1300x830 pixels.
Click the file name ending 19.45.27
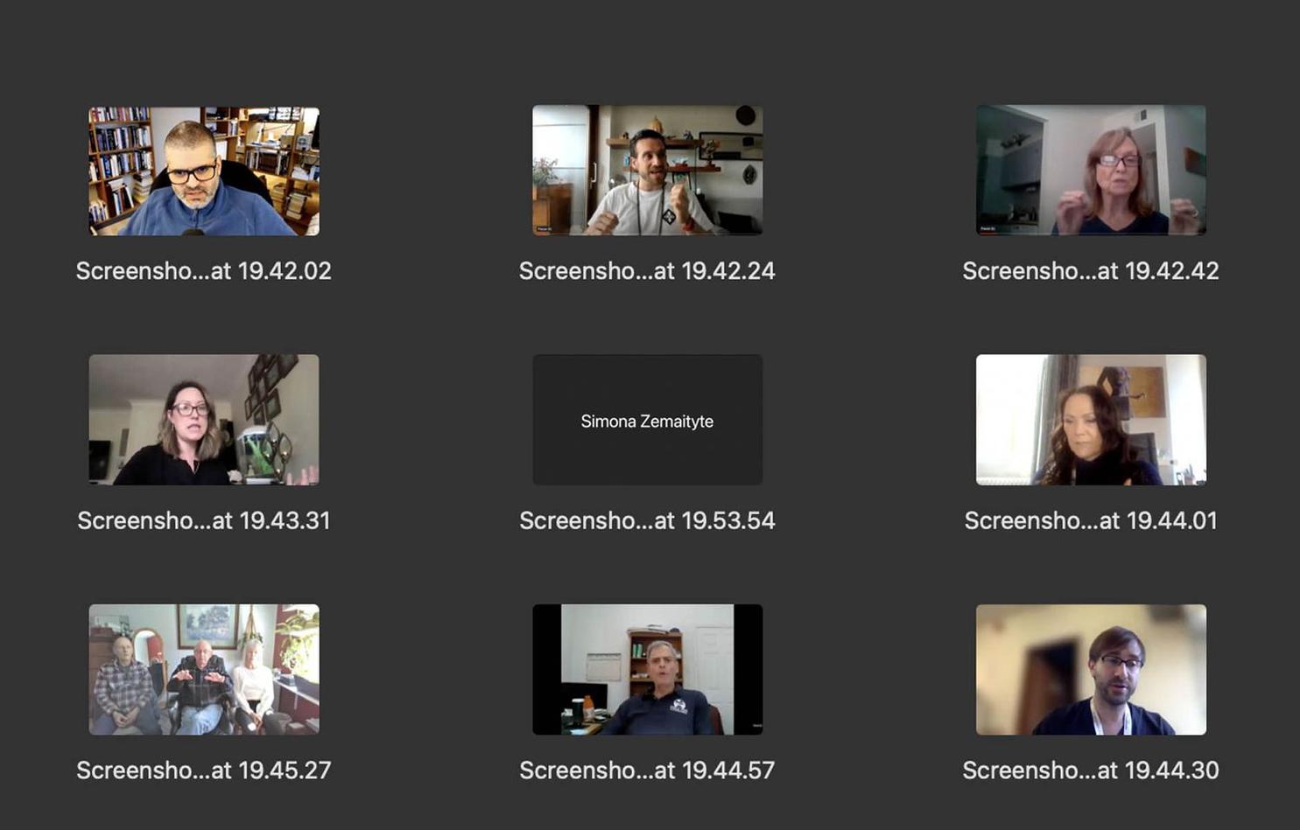coord(204,771)
